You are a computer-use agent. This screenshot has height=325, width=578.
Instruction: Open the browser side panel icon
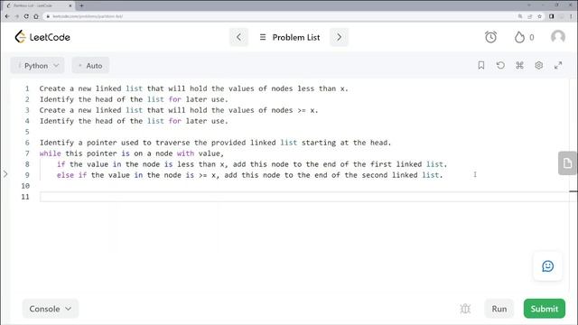pos(552,16)
